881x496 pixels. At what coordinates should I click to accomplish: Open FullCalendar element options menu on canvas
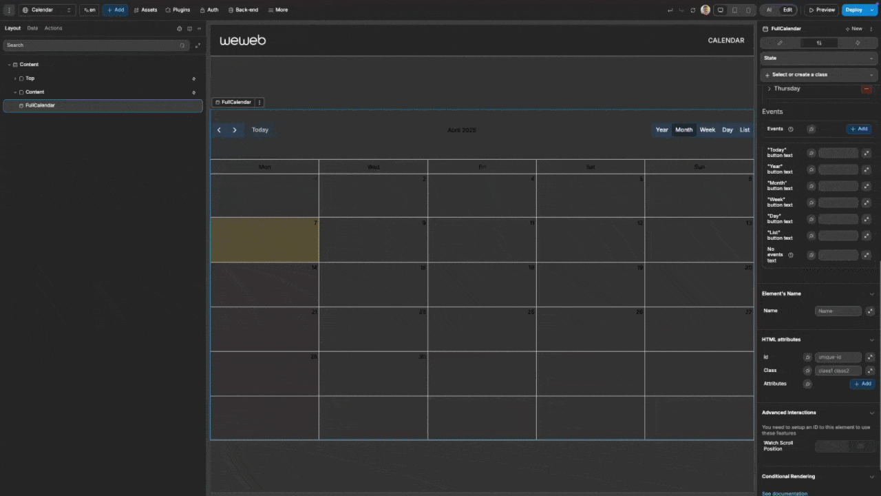(x=259, y=102)
